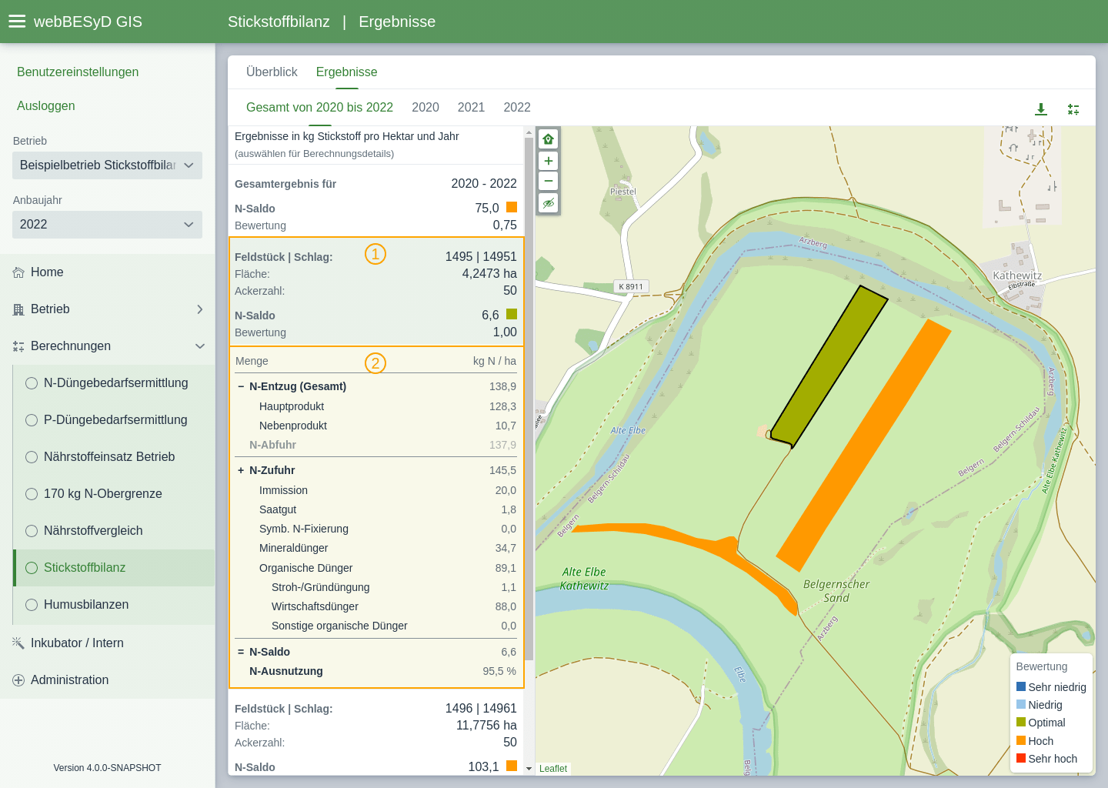Screen dimensions: 1108x788
Task: Click the Optimal legend color square
Action: pyautogui.click(x=1021, y=722)
